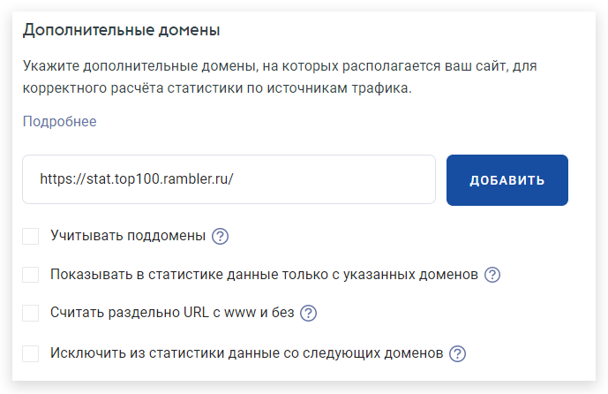
Task: Show help for Показывать в статистике данные option
Action: pos(492,275)
